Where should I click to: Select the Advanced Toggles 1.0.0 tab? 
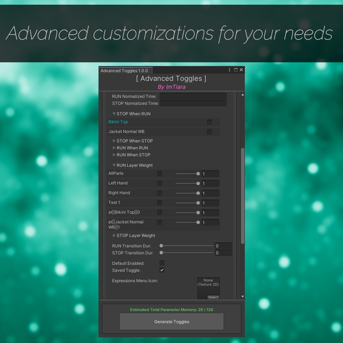pos(126,70)
